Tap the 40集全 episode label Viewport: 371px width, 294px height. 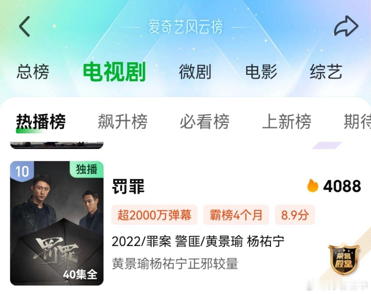(80, 275)
